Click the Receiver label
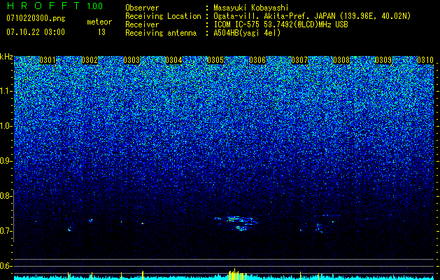Viewport: 440px width, 280px height. click(142, 24)
